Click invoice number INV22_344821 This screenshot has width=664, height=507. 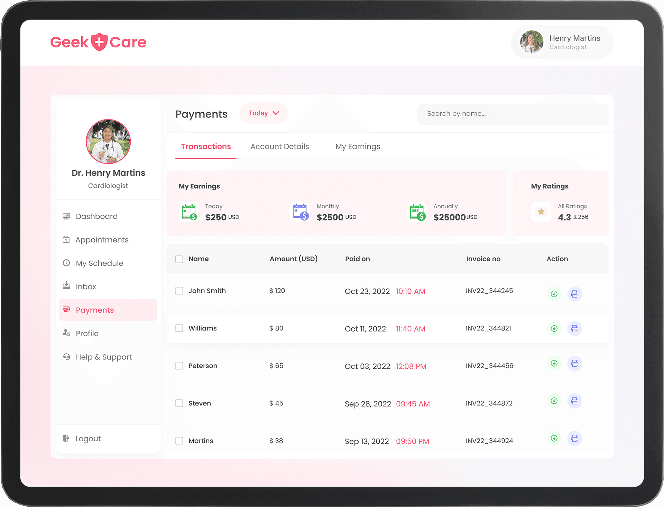(x=488, y=328)
